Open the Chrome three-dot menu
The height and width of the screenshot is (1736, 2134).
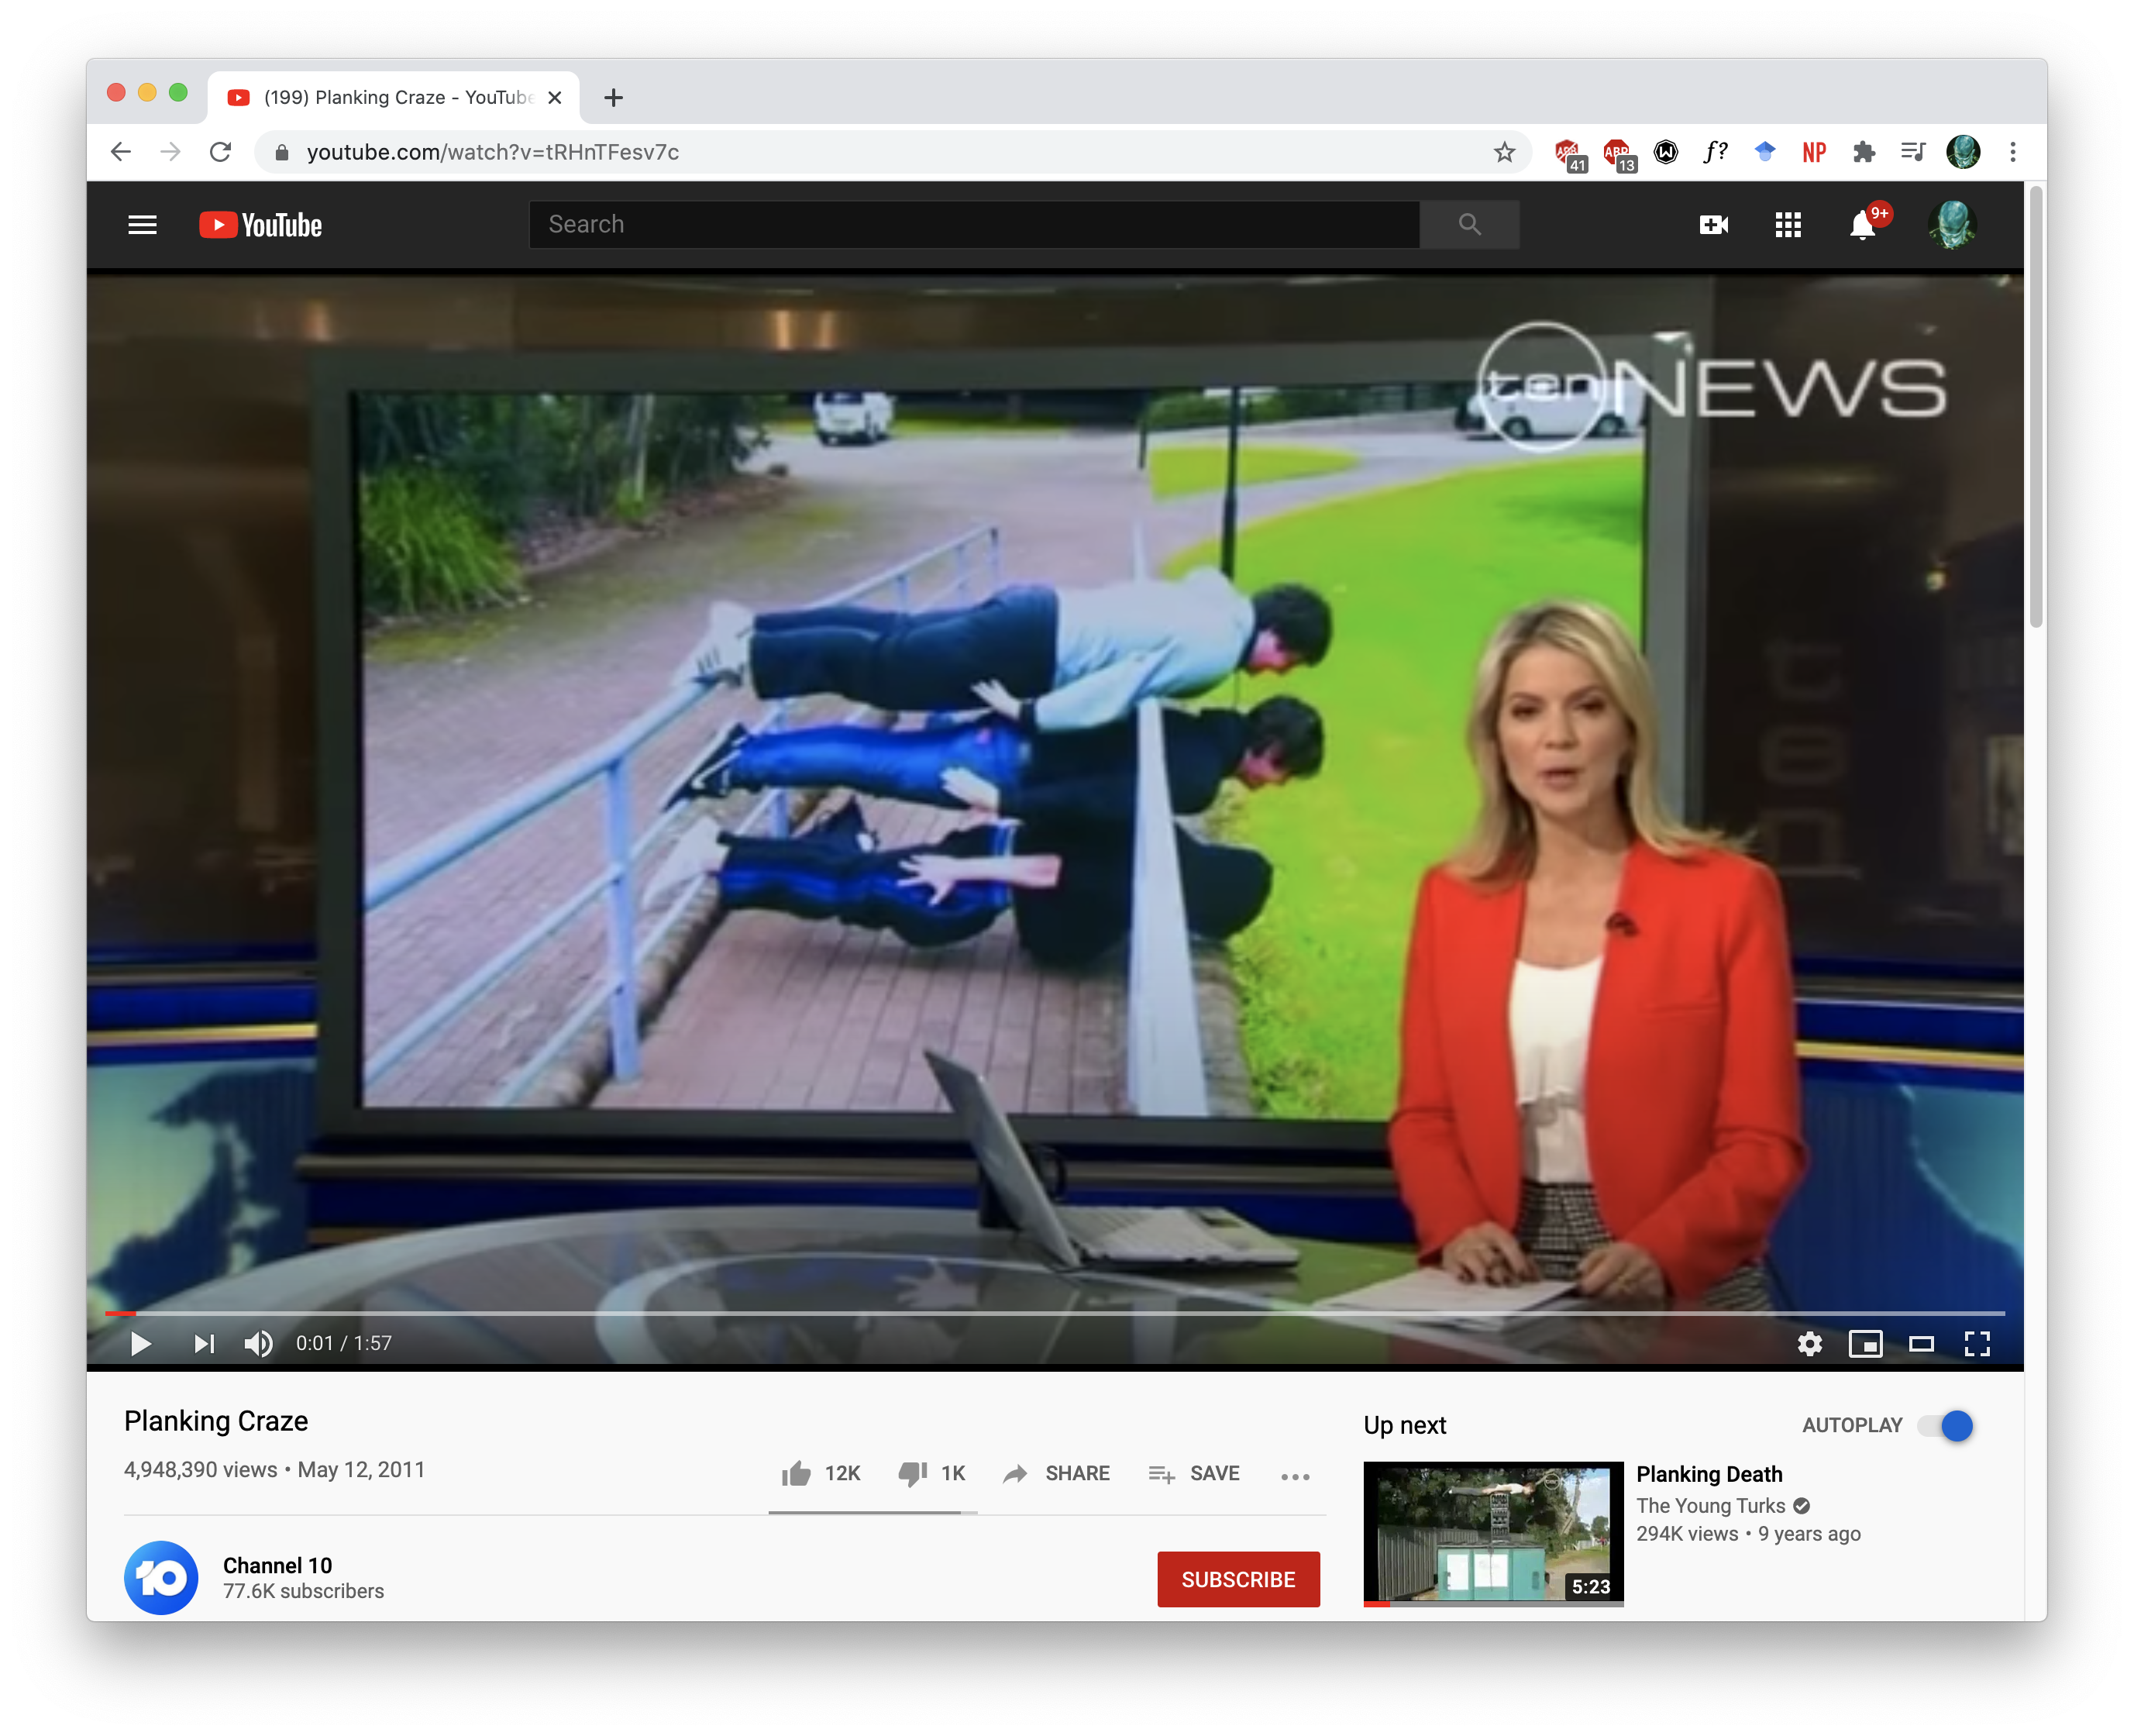[x=2013, y=152]
